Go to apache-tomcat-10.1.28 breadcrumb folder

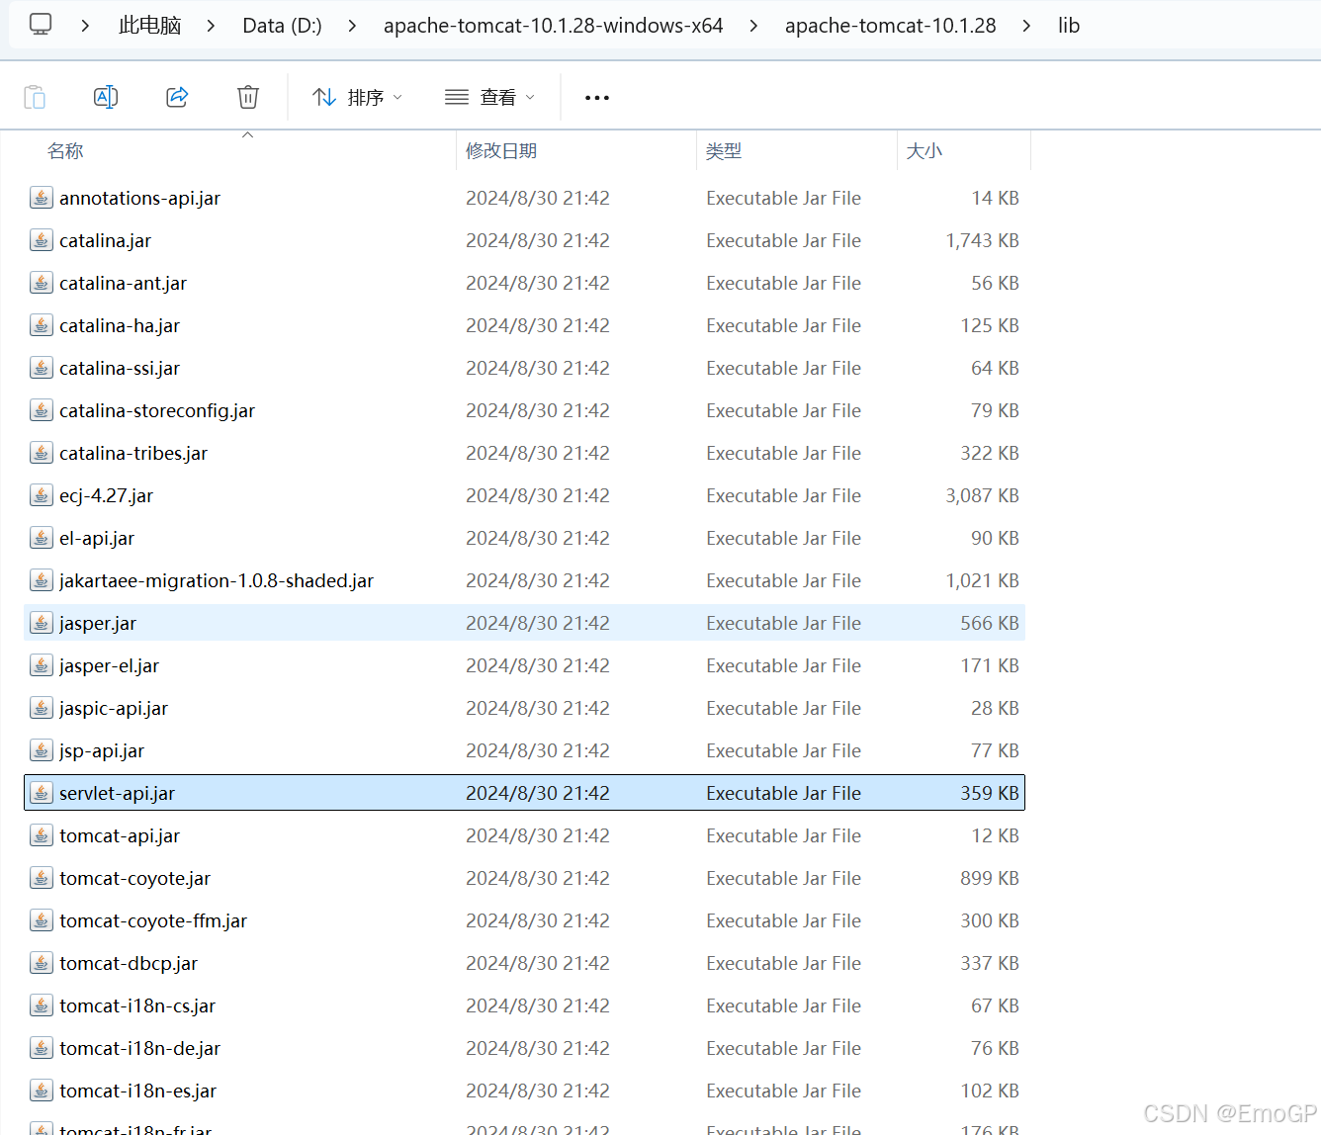coord(890,26)
